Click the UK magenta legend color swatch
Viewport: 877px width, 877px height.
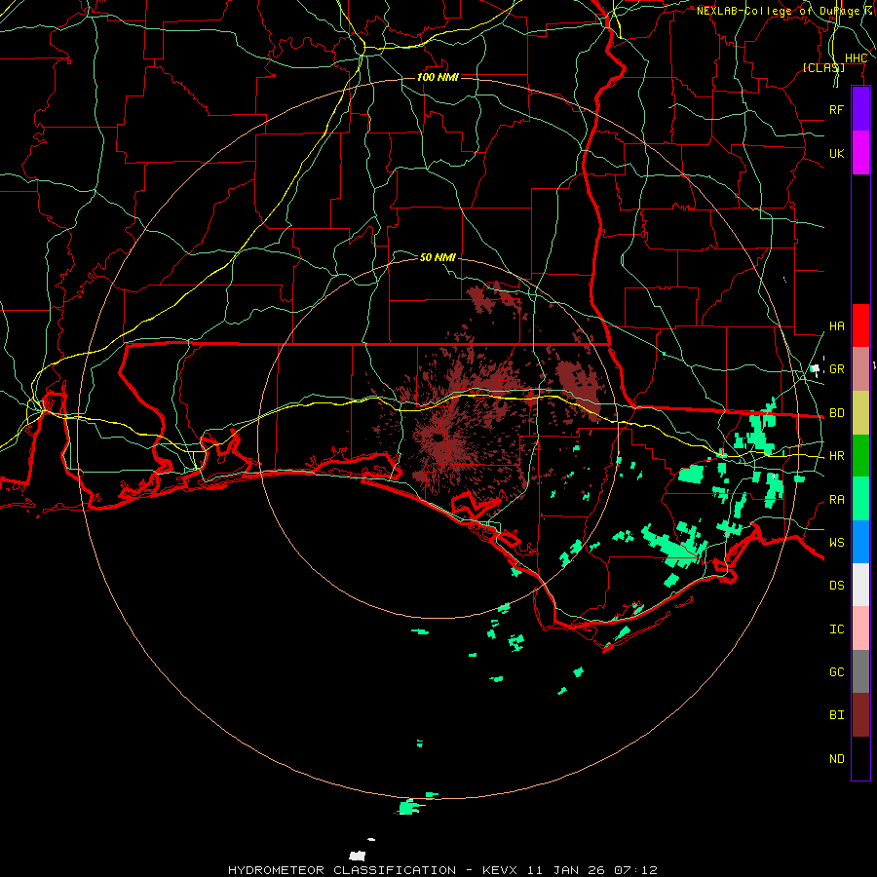coord(860,153)
